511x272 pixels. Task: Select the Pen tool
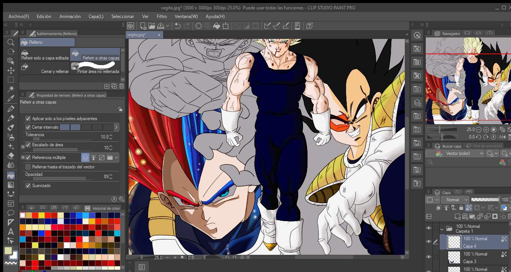(11, 109)
